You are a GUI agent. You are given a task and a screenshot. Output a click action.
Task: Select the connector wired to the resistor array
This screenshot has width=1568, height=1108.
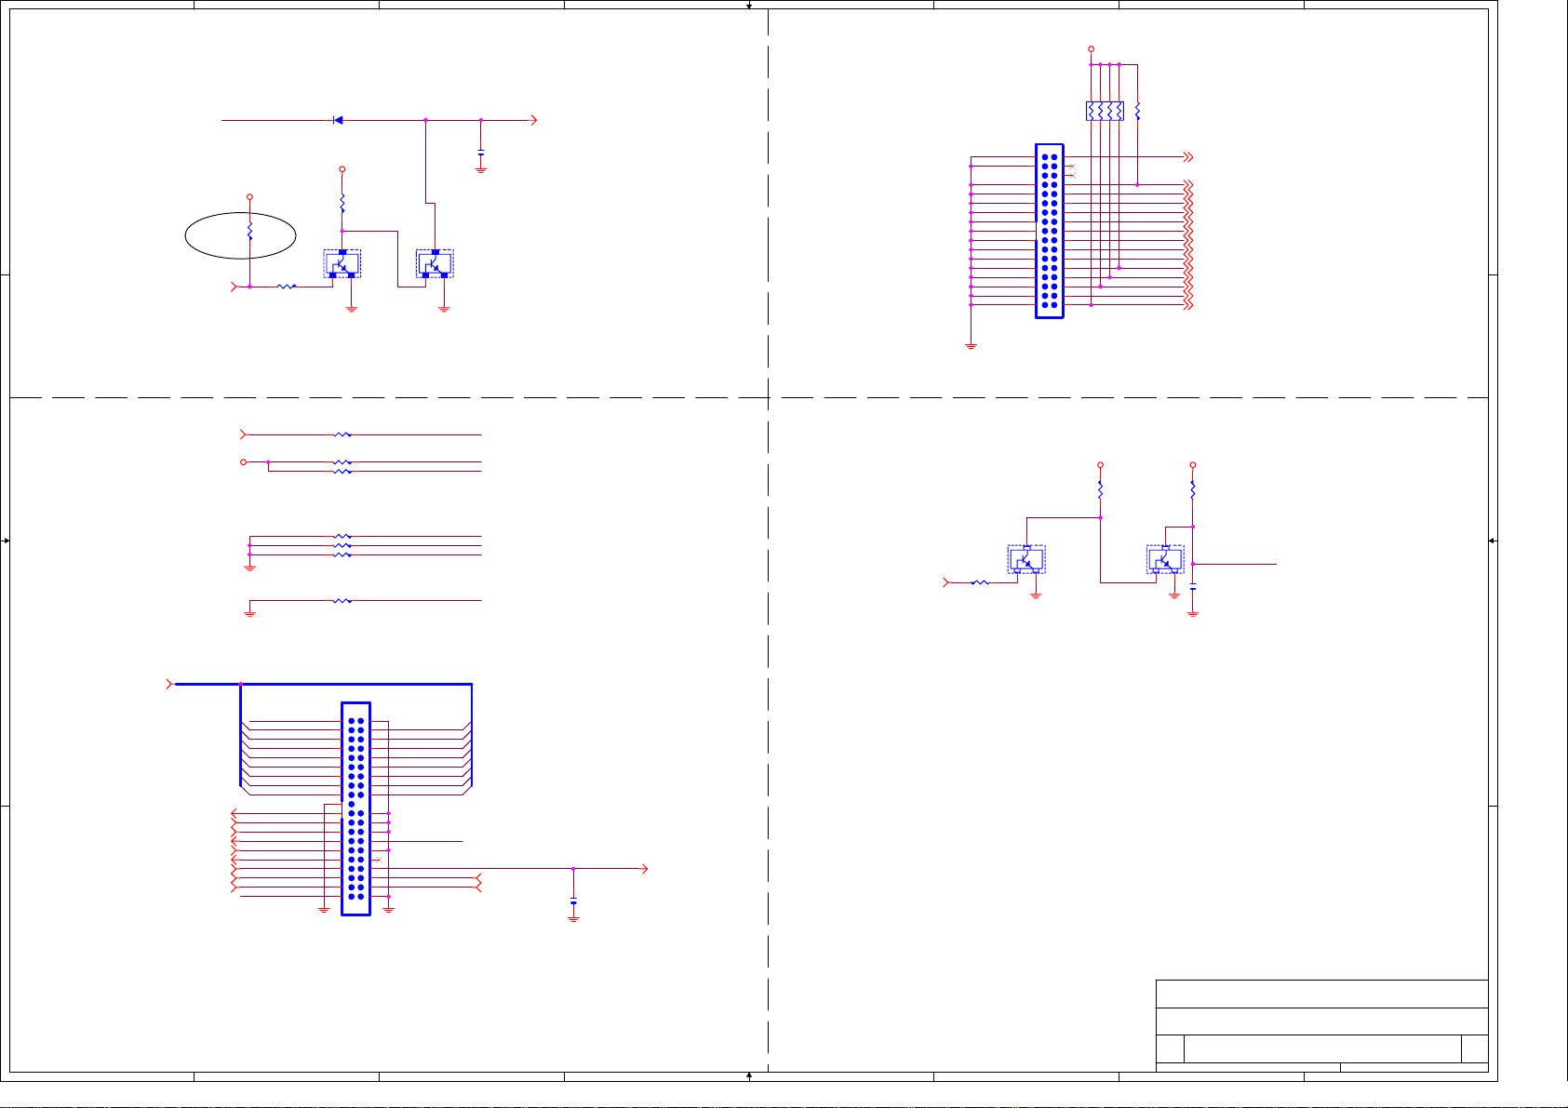pyautogui.click(x=1050, y=231)
